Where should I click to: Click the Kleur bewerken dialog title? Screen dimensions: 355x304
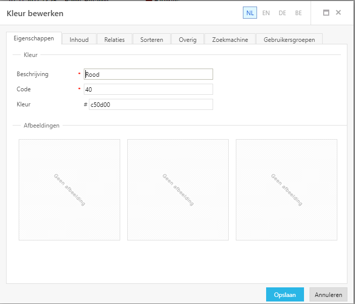(35, 13)
